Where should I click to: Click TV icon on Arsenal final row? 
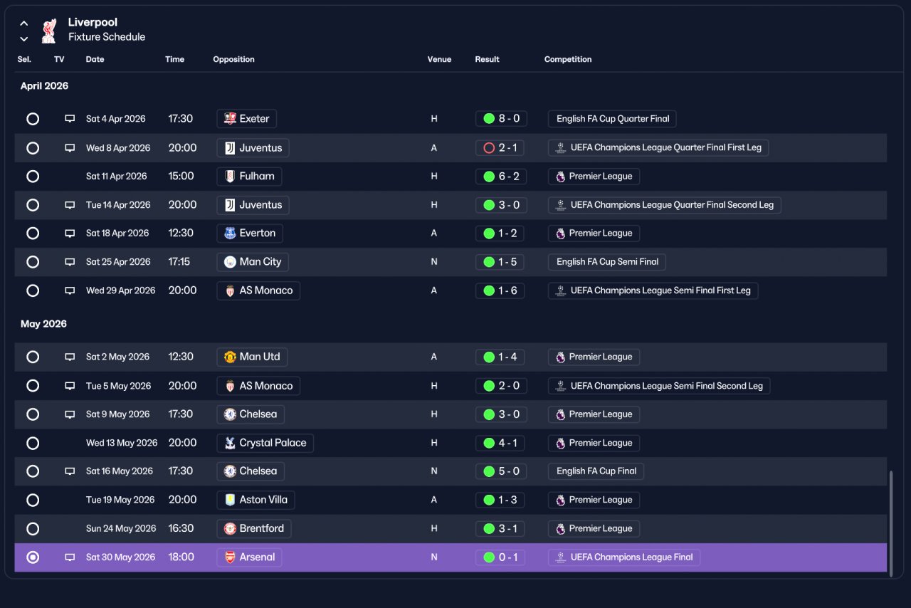click(70, 557)
